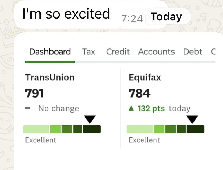Open the TransUnion 791 score
The width and height of the screenshot is (223, 170).
pos(35,93)
